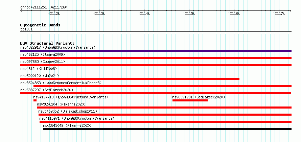Click the Cytogenetic Bands track title
301x142 pixels.
pyautogui.click(x=40, y=25)
